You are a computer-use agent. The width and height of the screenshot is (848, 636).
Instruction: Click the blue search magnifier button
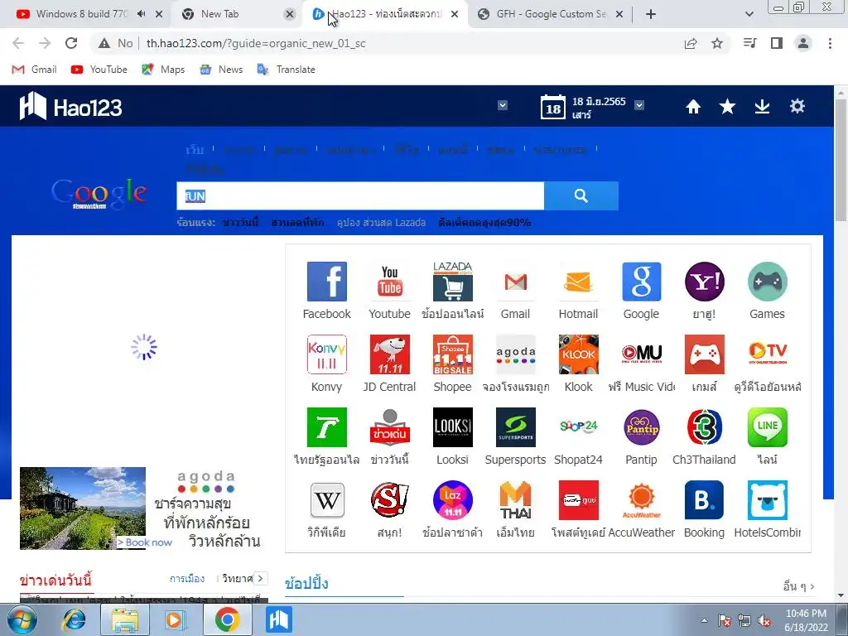[x=581, y=195]
